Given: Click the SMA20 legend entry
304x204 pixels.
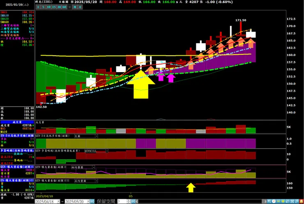Looking at the screenshot, I should coord(17,19).
